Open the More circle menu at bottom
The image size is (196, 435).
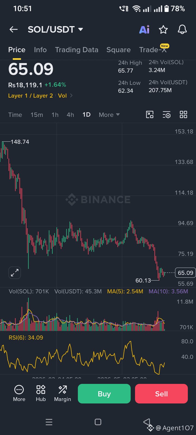point(19,393)
